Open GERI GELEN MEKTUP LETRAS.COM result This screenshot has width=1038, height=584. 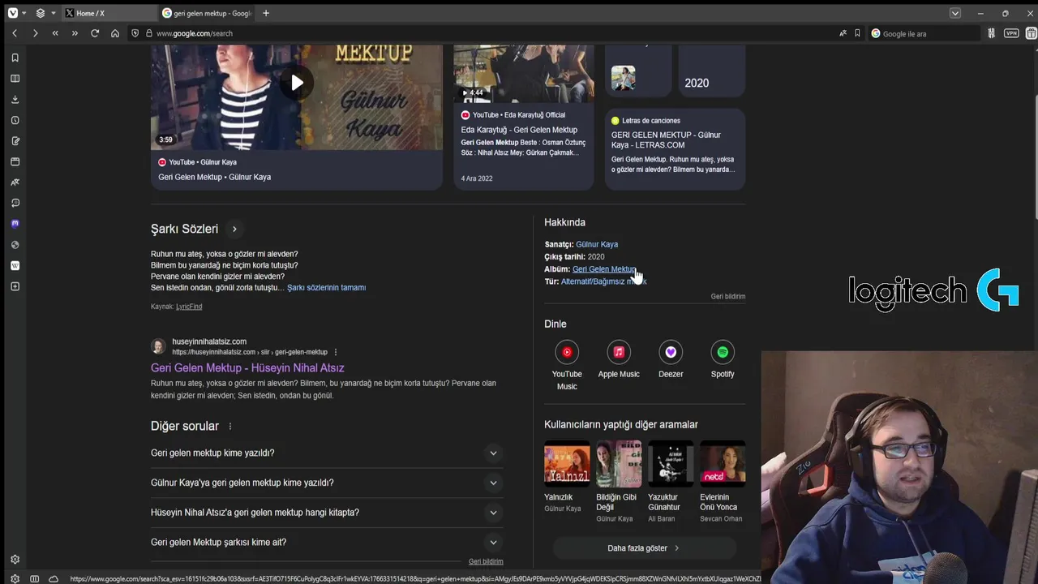[666, 140]
